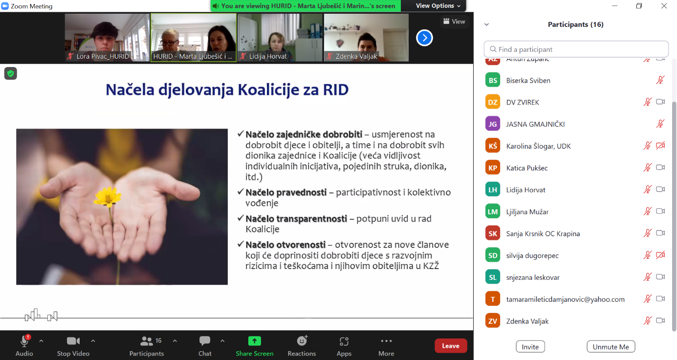Open the Reactions emoji panel

[x=302, y=341]
